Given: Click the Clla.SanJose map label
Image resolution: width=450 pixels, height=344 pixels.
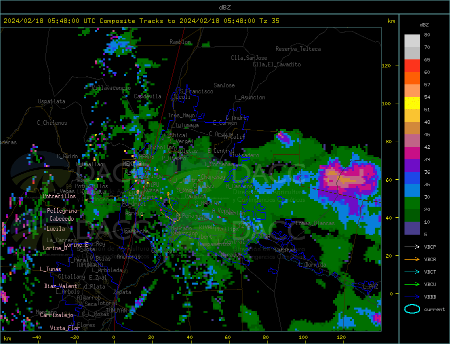Looking at the screenshot, I should pyautogui.click(x=249, y=58).
